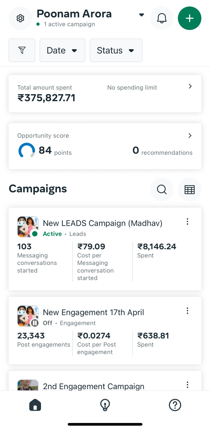Image resolution: width=210 pixels, height=430 pixels.
Task: Open Date filter dropdown
Action: pyautogui.click(x=62, y=50)
